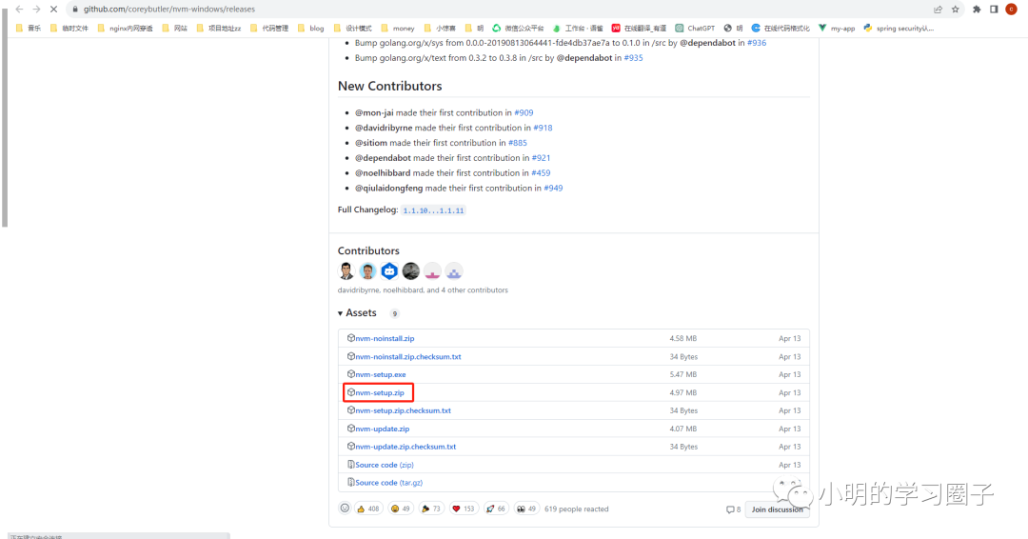
Task: Open contribution link #459
Action: pos(541,173)
